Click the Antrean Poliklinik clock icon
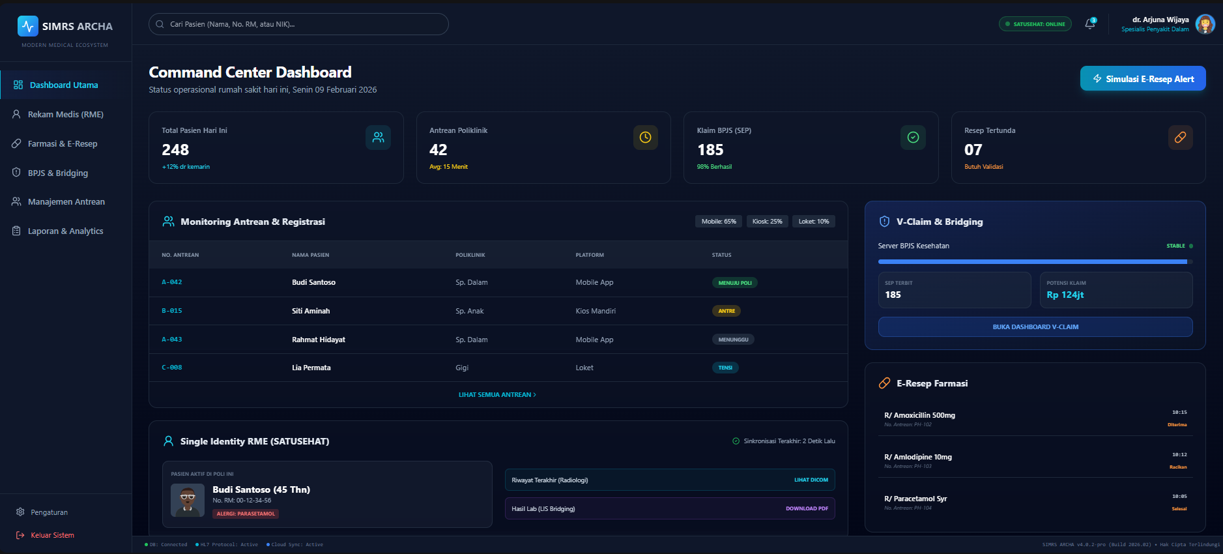Viewport: 1223px width, 554px height. pos(645,138)
